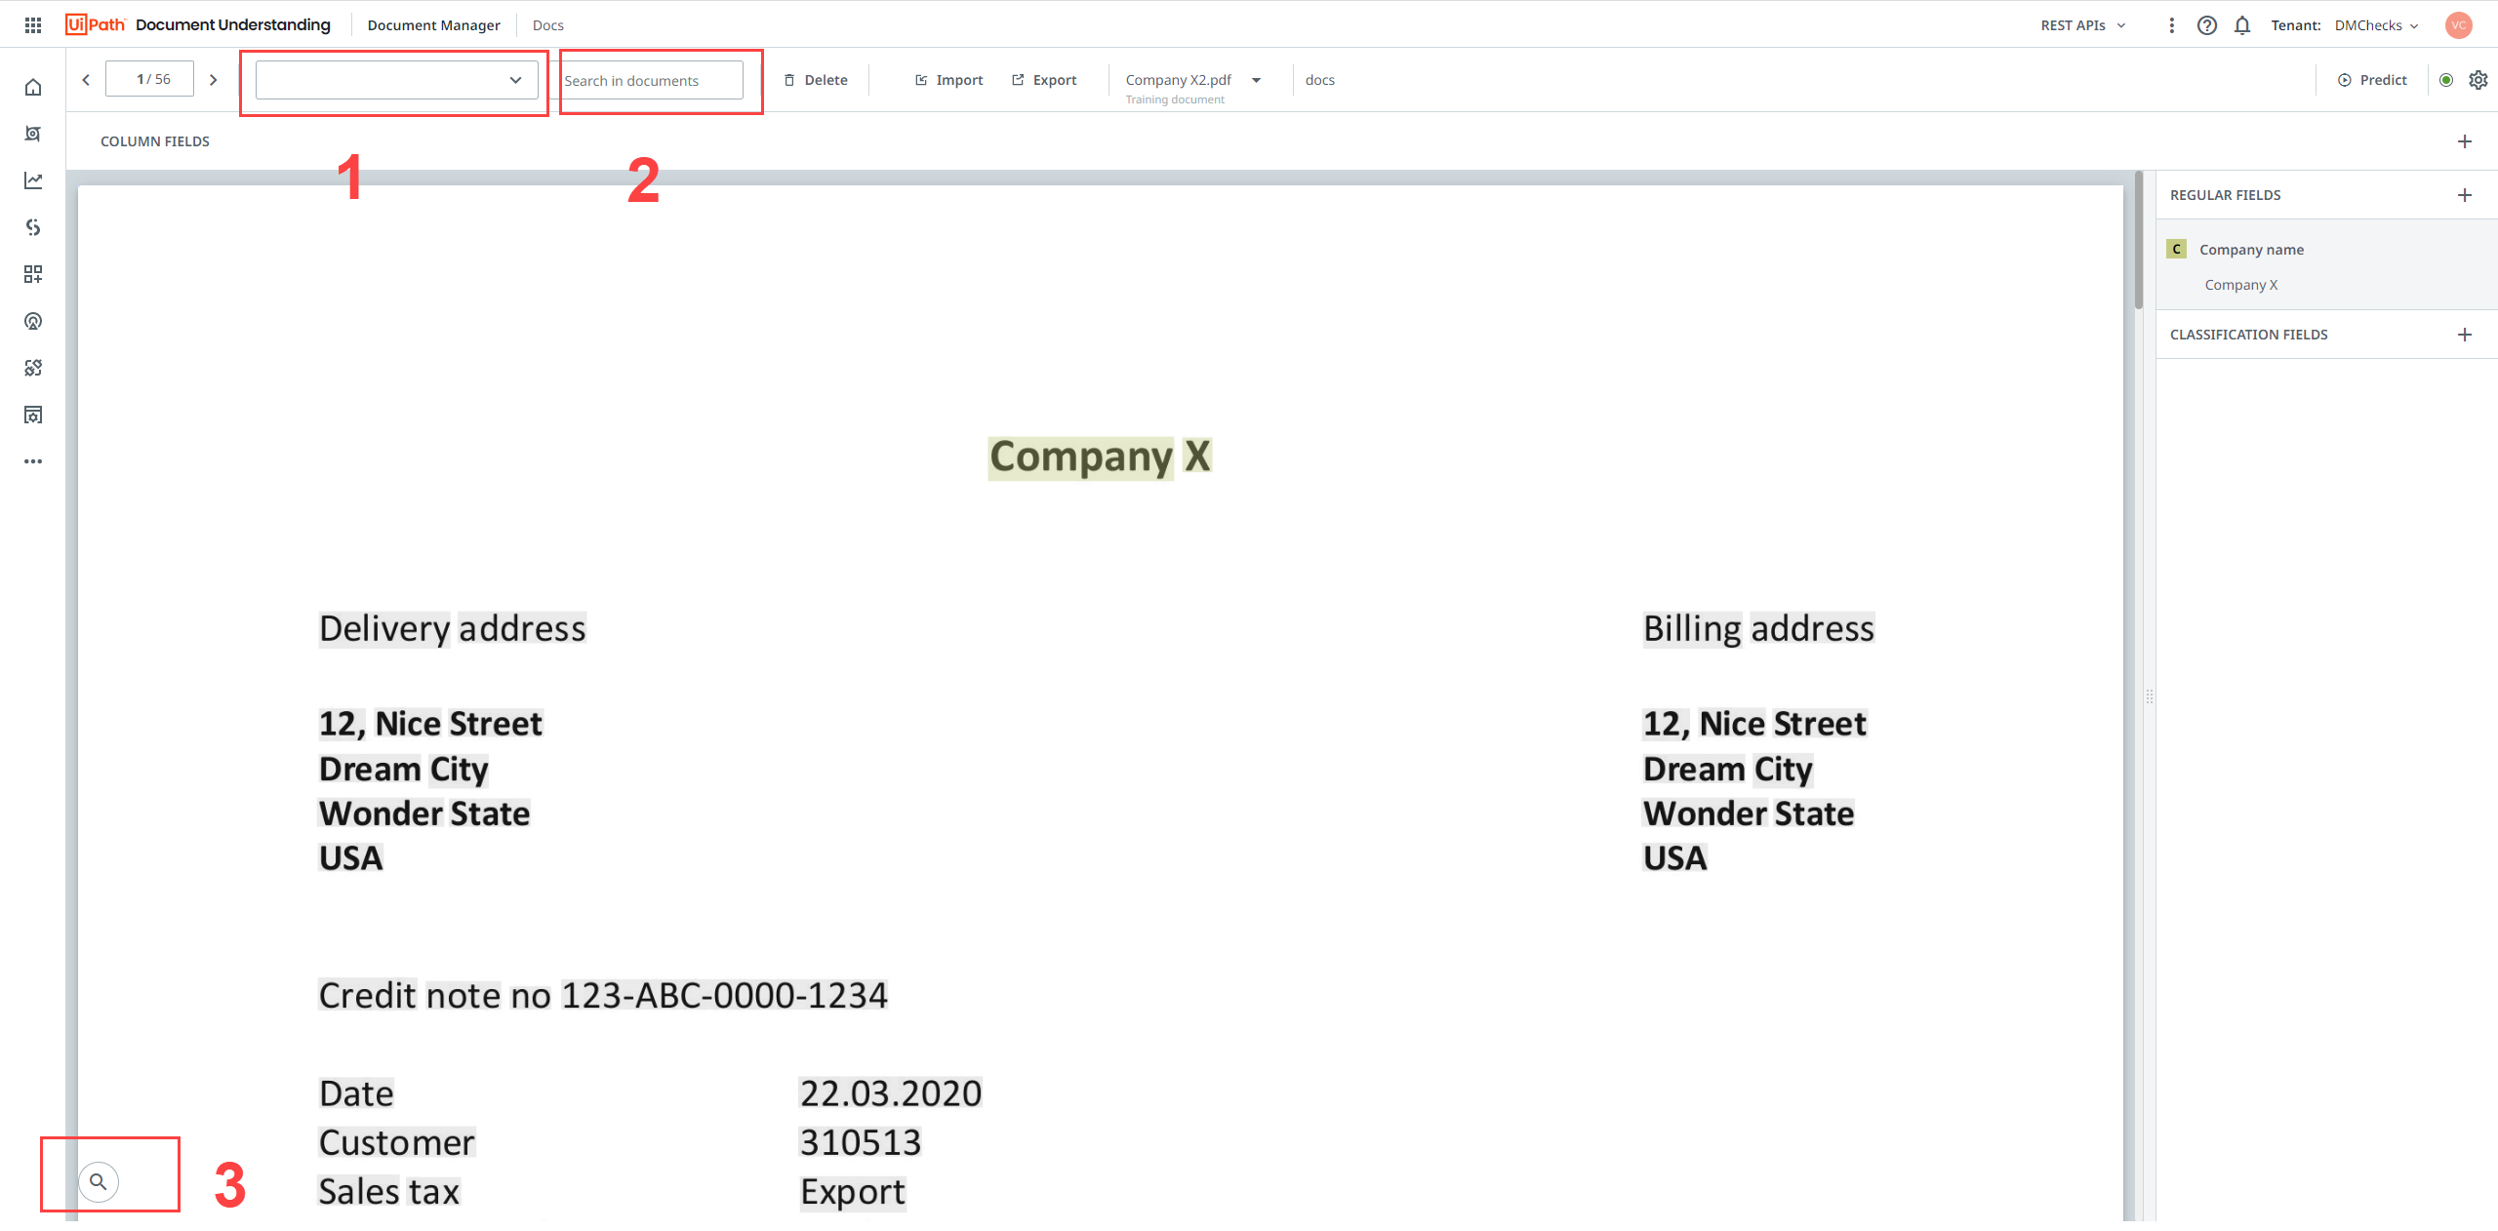Screen dimensions: 2498x1231
Task: Open the line chart sidebar icon
Action: pyautogui.click(x=33, y=180)
